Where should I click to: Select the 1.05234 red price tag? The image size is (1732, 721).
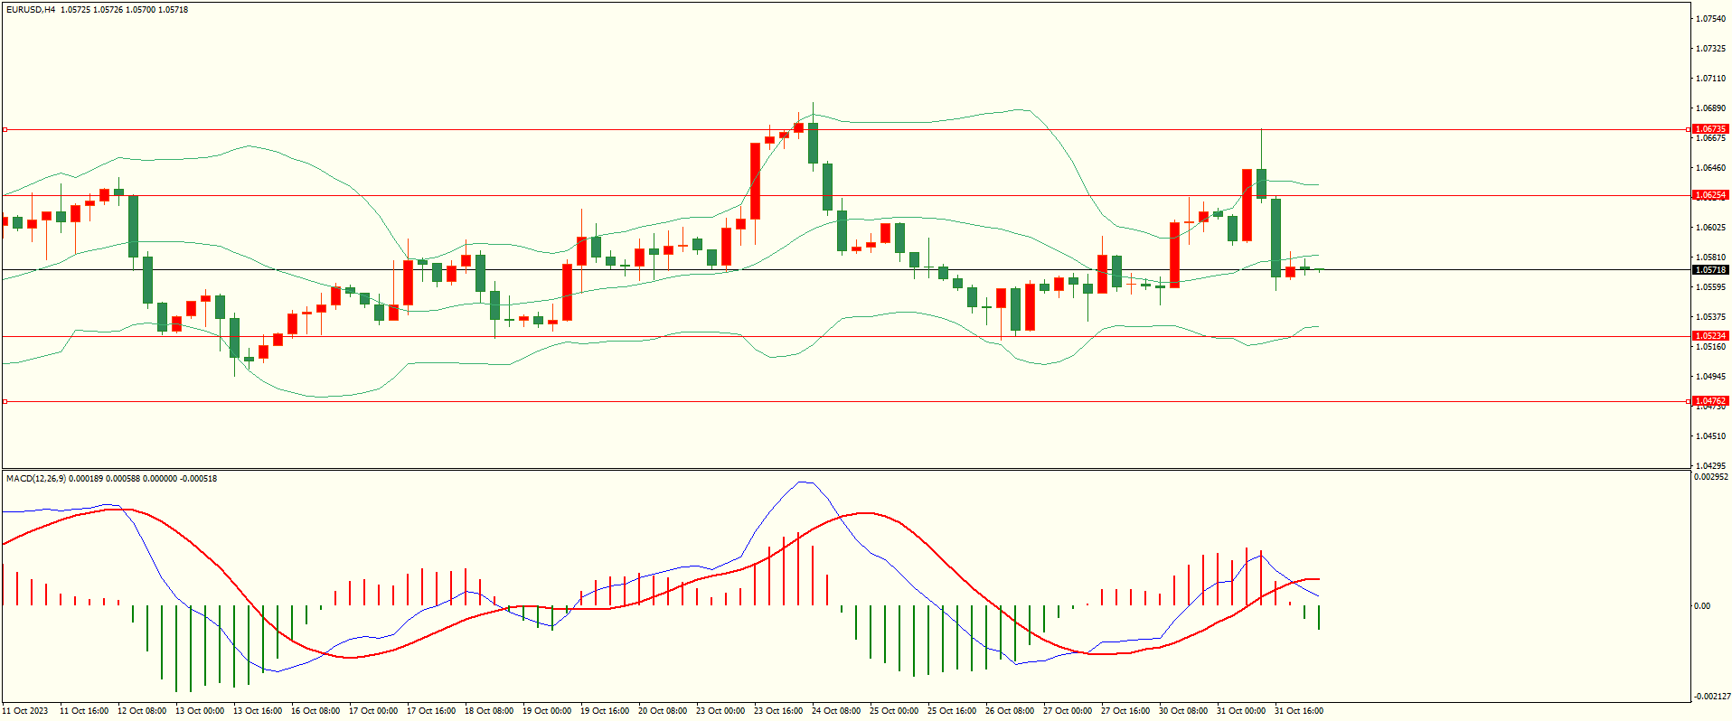click(x=1709, y=336)
